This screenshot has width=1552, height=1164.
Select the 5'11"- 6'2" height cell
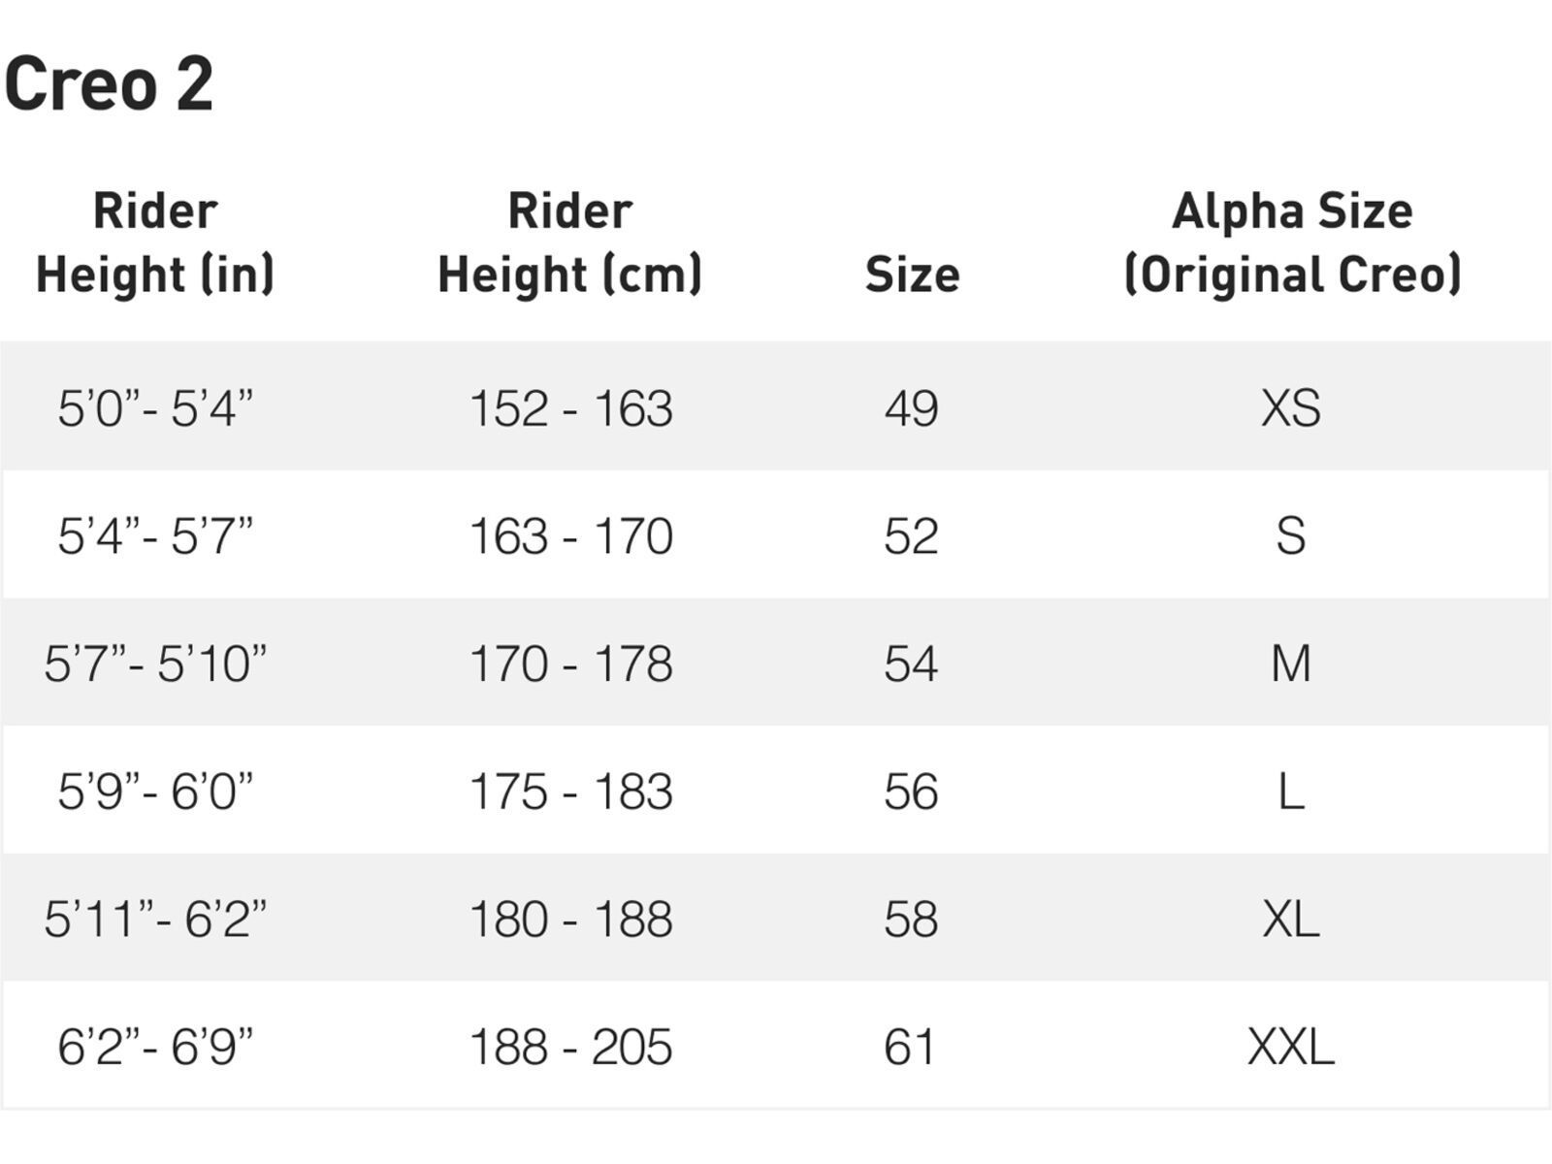[155, 919]
